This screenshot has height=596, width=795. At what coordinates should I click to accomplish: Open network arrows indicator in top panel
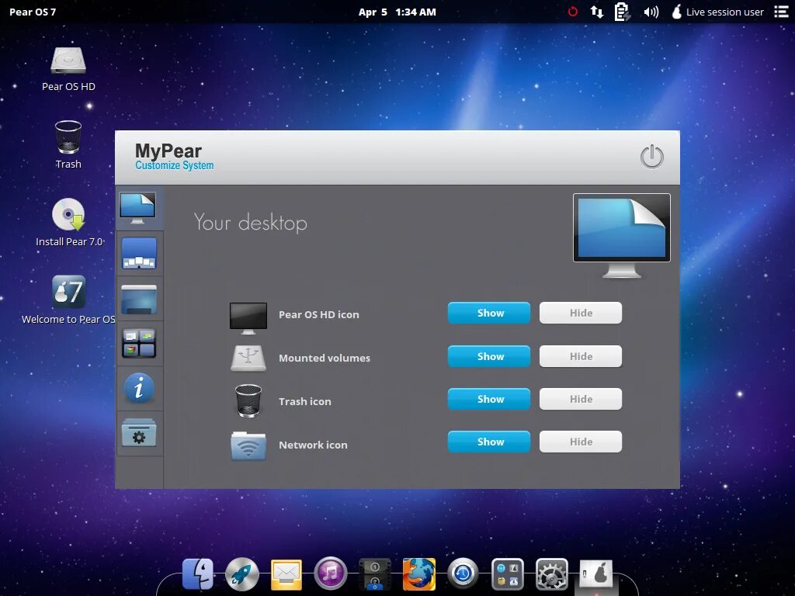click(597, 12)
